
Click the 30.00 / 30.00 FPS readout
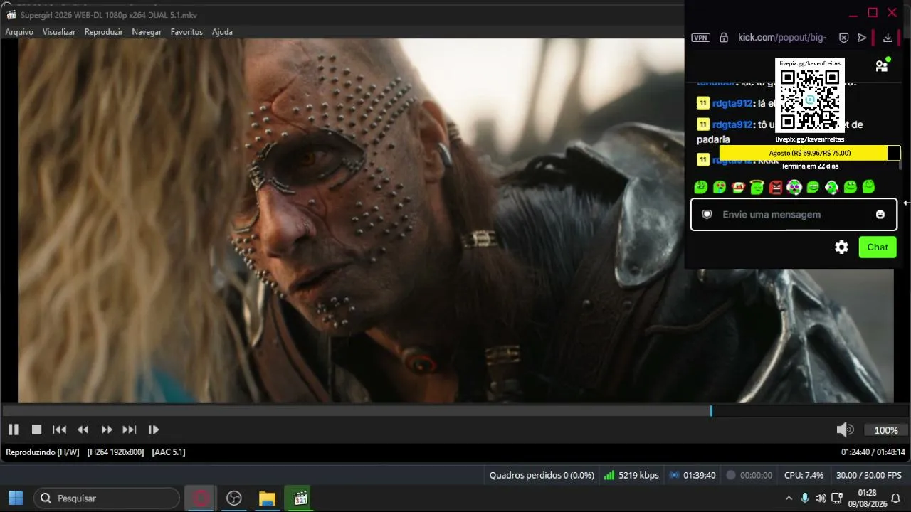coord(868,475)
